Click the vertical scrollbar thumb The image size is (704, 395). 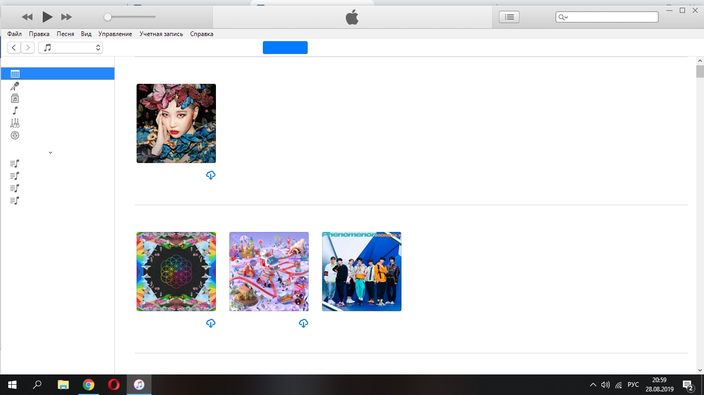(700, 71)
